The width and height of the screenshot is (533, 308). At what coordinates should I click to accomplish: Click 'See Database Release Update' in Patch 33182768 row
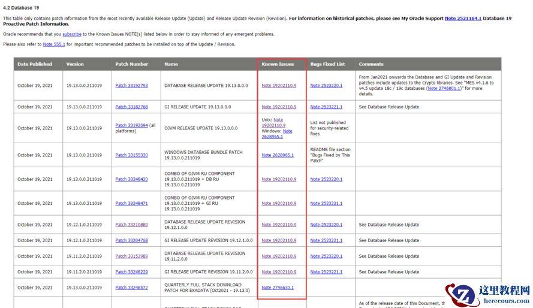pyautogui.click(x=389, y=107)
